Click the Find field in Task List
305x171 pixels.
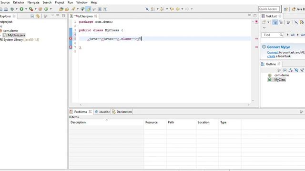point(272,35)
